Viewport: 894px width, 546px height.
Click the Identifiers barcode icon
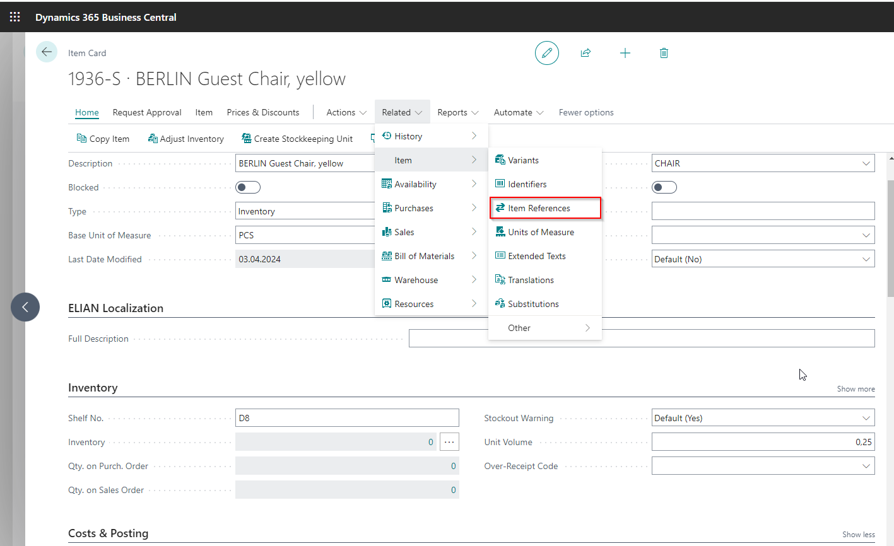coord(500,183)
